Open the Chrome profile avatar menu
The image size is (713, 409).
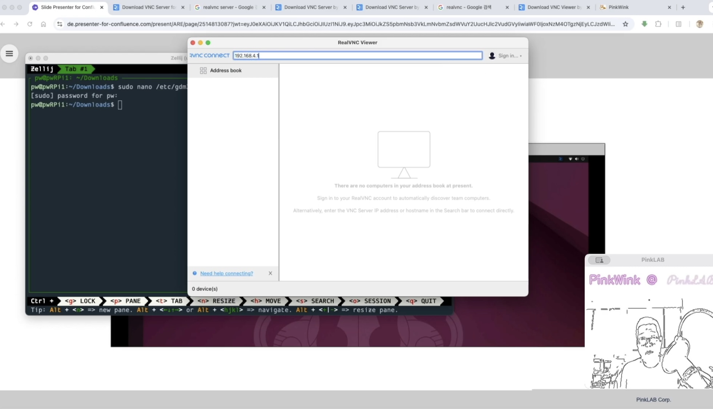point(700,24)
